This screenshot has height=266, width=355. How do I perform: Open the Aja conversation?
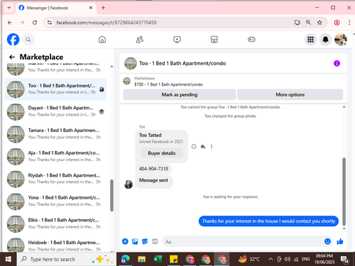(55, 156)
